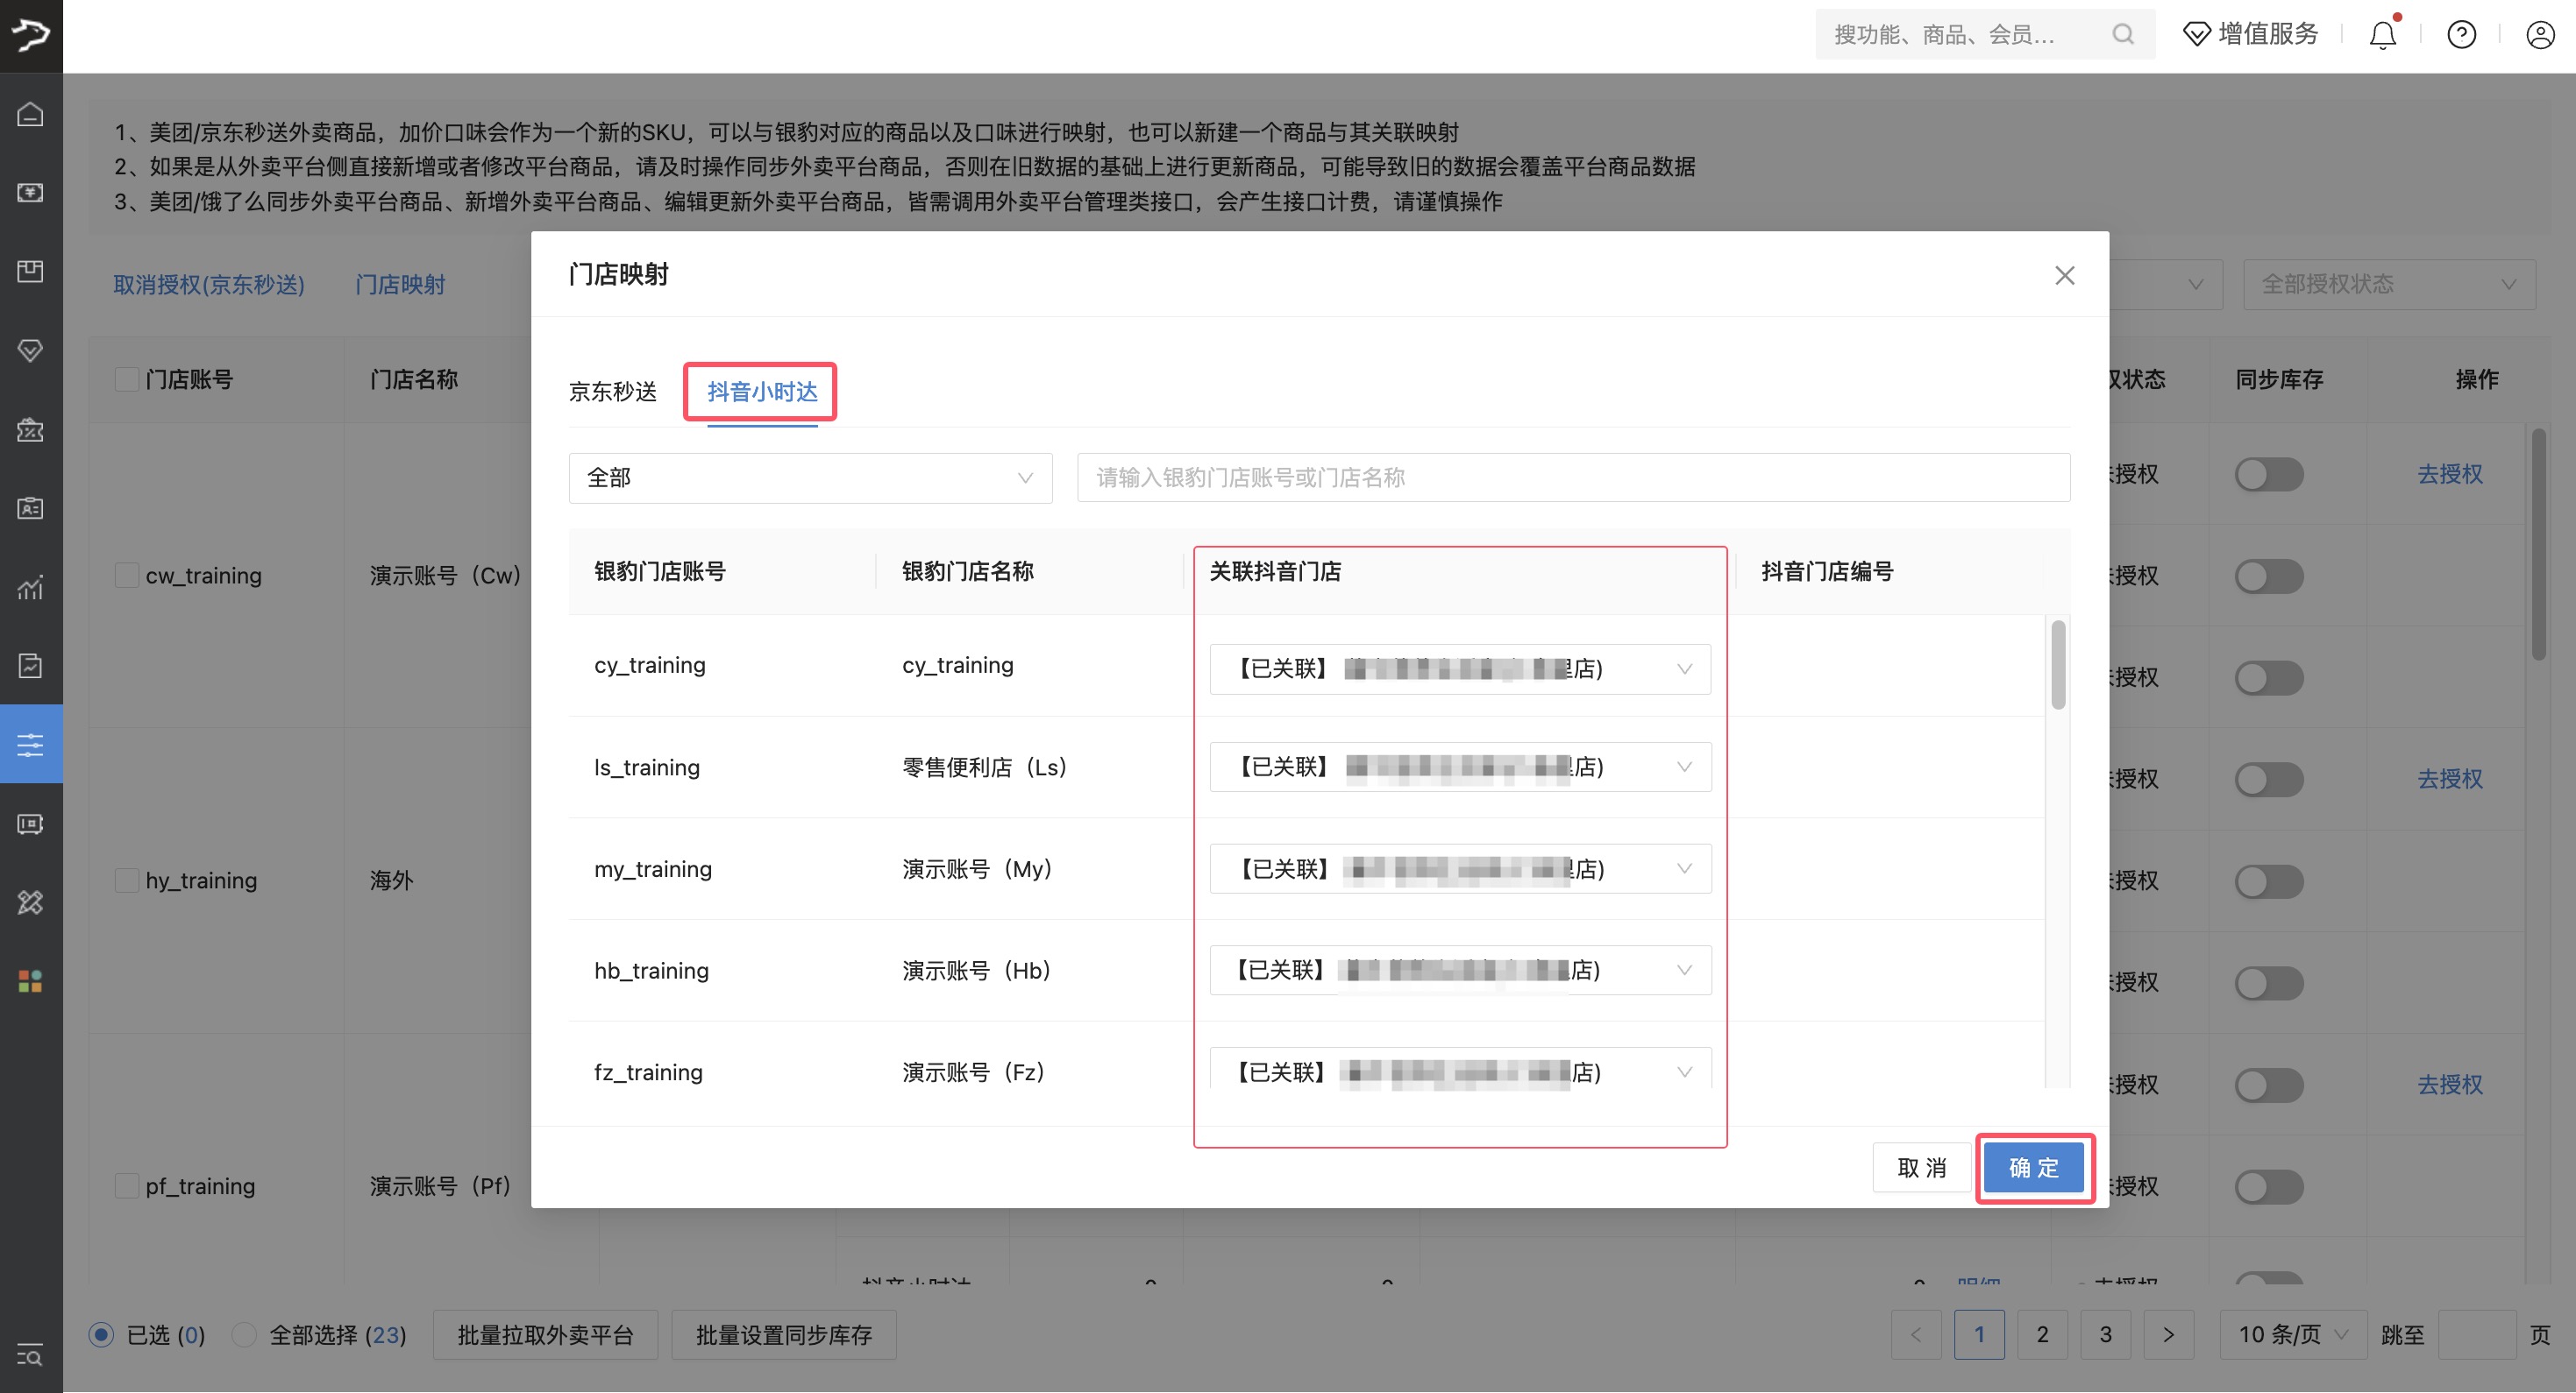Click the store account search input field

tap(1572, 477)
